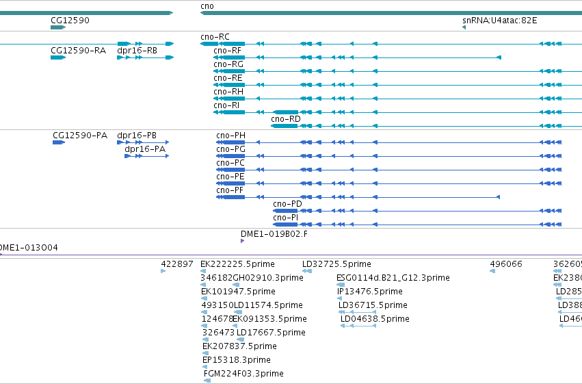The image size is (582, 384).
Task: Click the LD04638.5prime EST label
Action: 375,320
